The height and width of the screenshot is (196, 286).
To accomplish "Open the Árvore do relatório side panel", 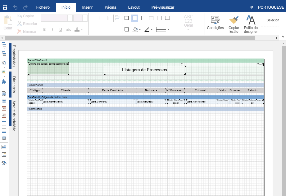I will (13, 115).
